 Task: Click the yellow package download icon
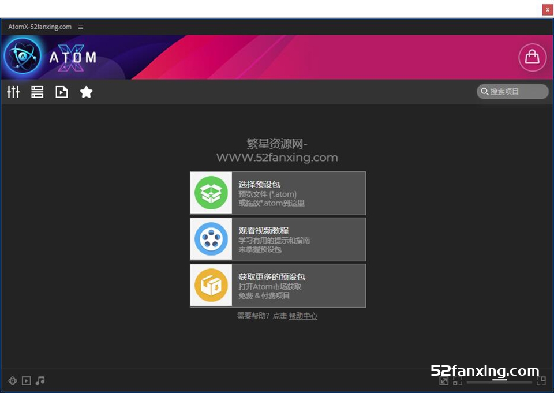point(211,285)
